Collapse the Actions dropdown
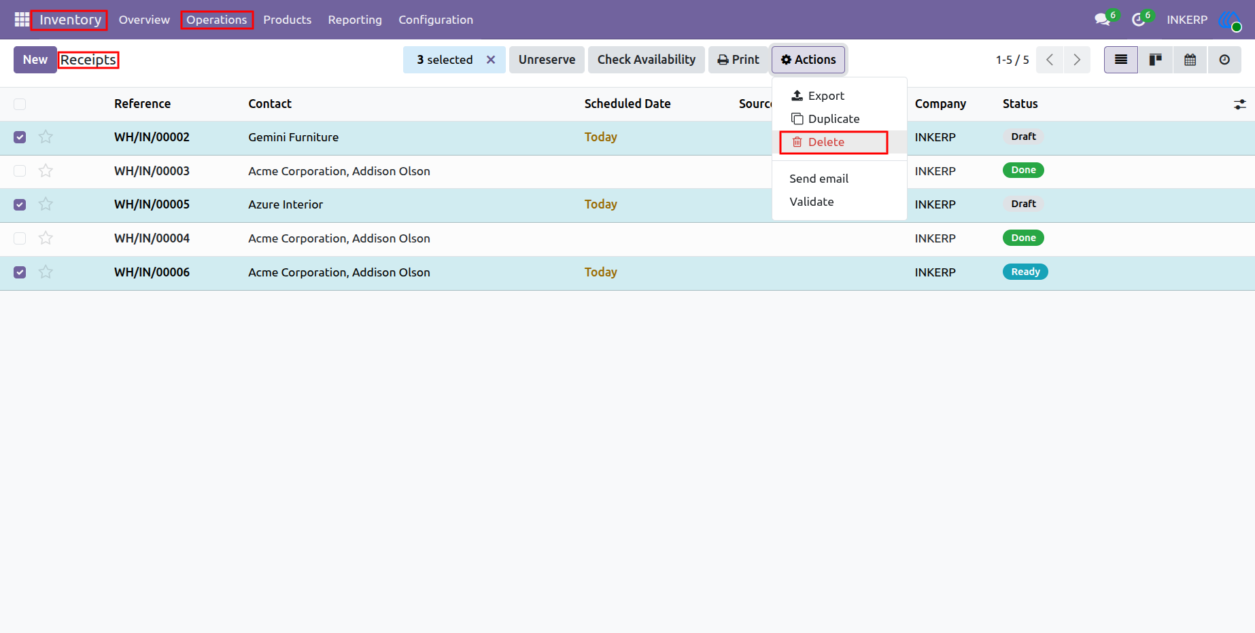Screen dimensions: 1255x633 (808, 60)
